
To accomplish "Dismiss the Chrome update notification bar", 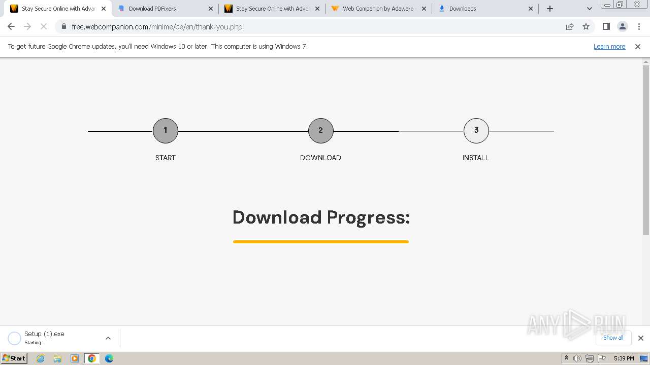I will 638,46.
